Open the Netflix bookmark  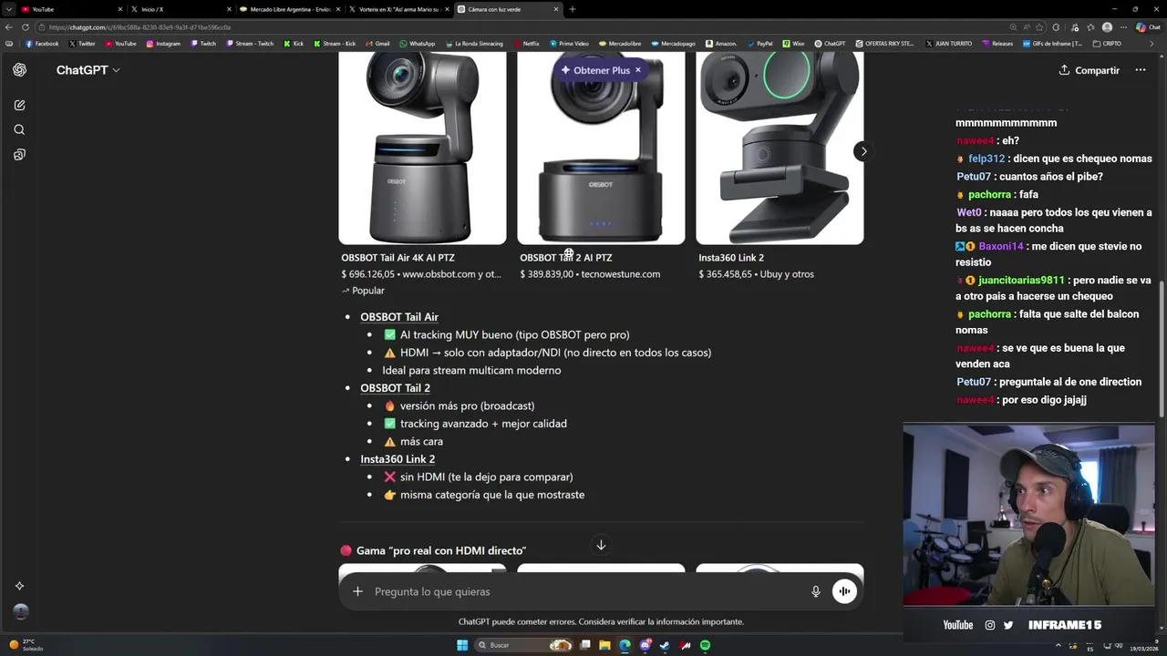coord(526,44)
